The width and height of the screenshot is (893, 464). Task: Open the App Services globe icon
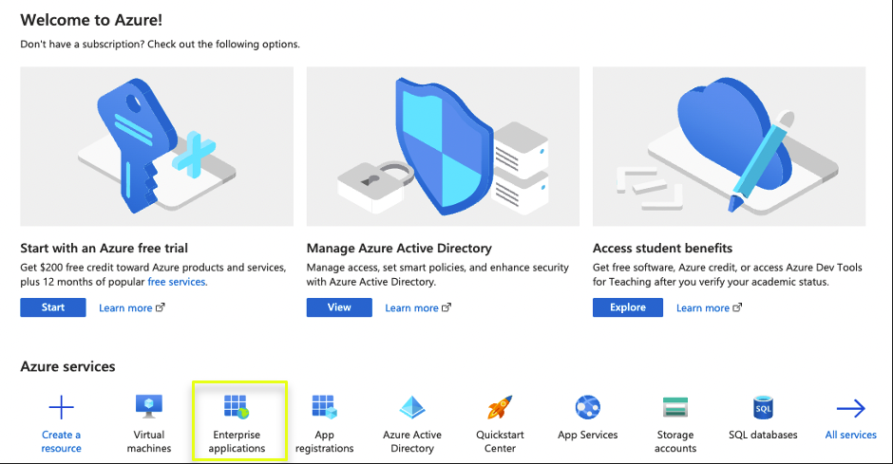click(588, 407)
